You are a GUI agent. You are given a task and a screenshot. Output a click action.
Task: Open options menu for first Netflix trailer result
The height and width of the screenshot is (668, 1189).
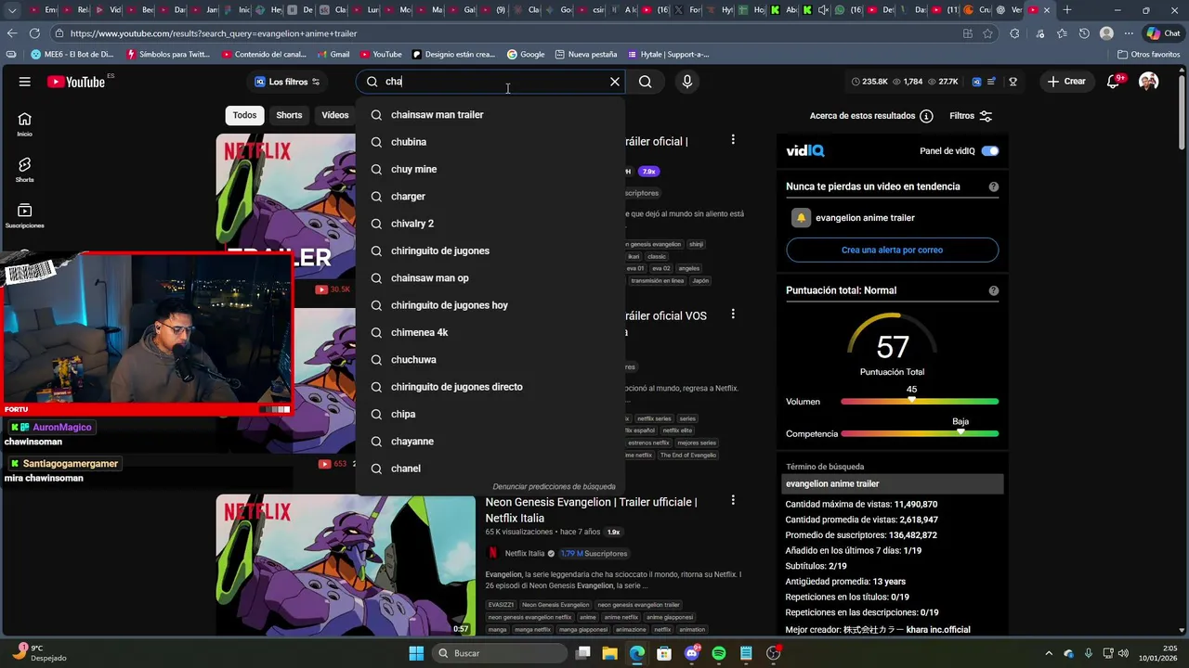click(x=733, y=140)
